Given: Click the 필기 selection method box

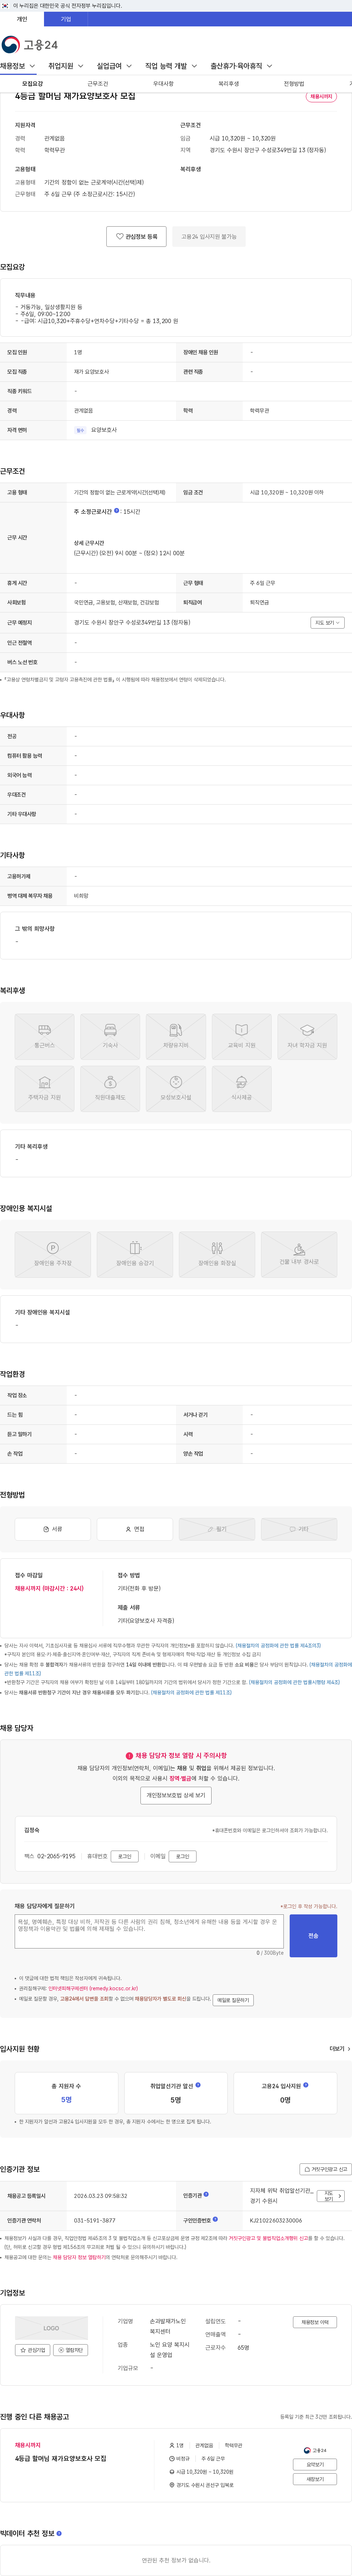Looking at the screenshot, I should click(x=217, y=1529).
